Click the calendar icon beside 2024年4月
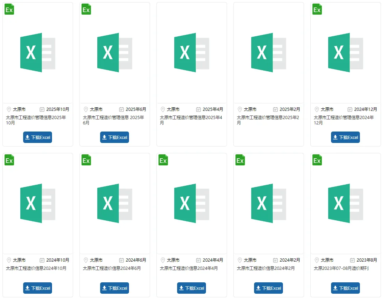382x298 pixels. coord(198,261)
